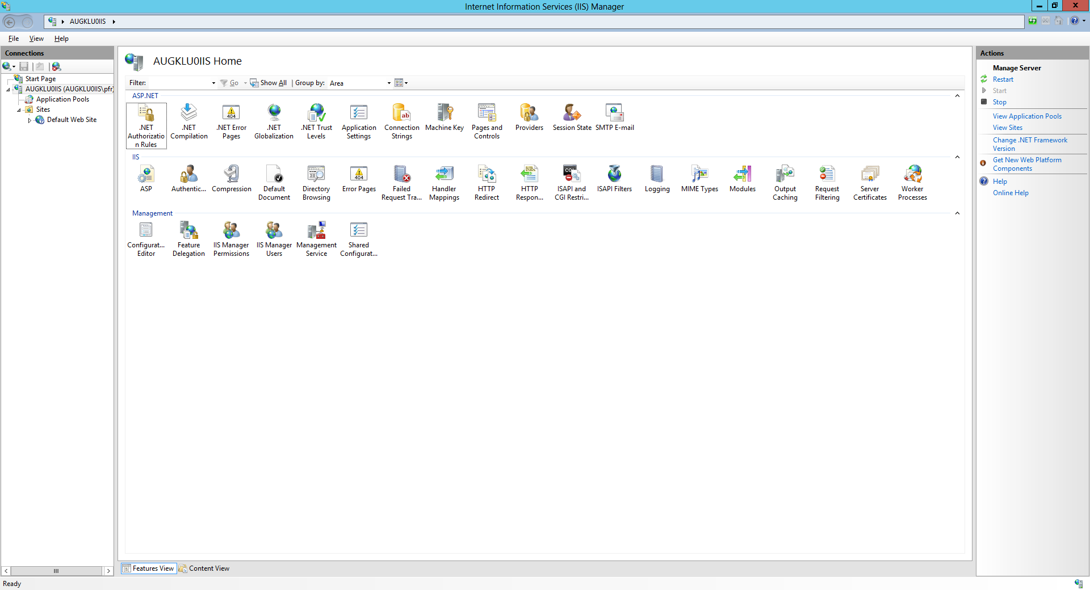Collapse the ASP.NET group section

coord(957,96)
